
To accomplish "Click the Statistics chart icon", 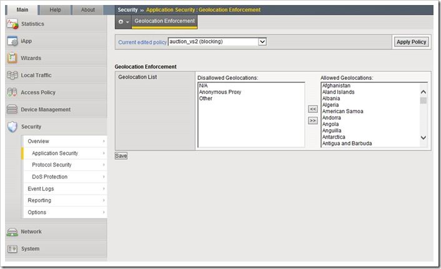I will [12, 24].
